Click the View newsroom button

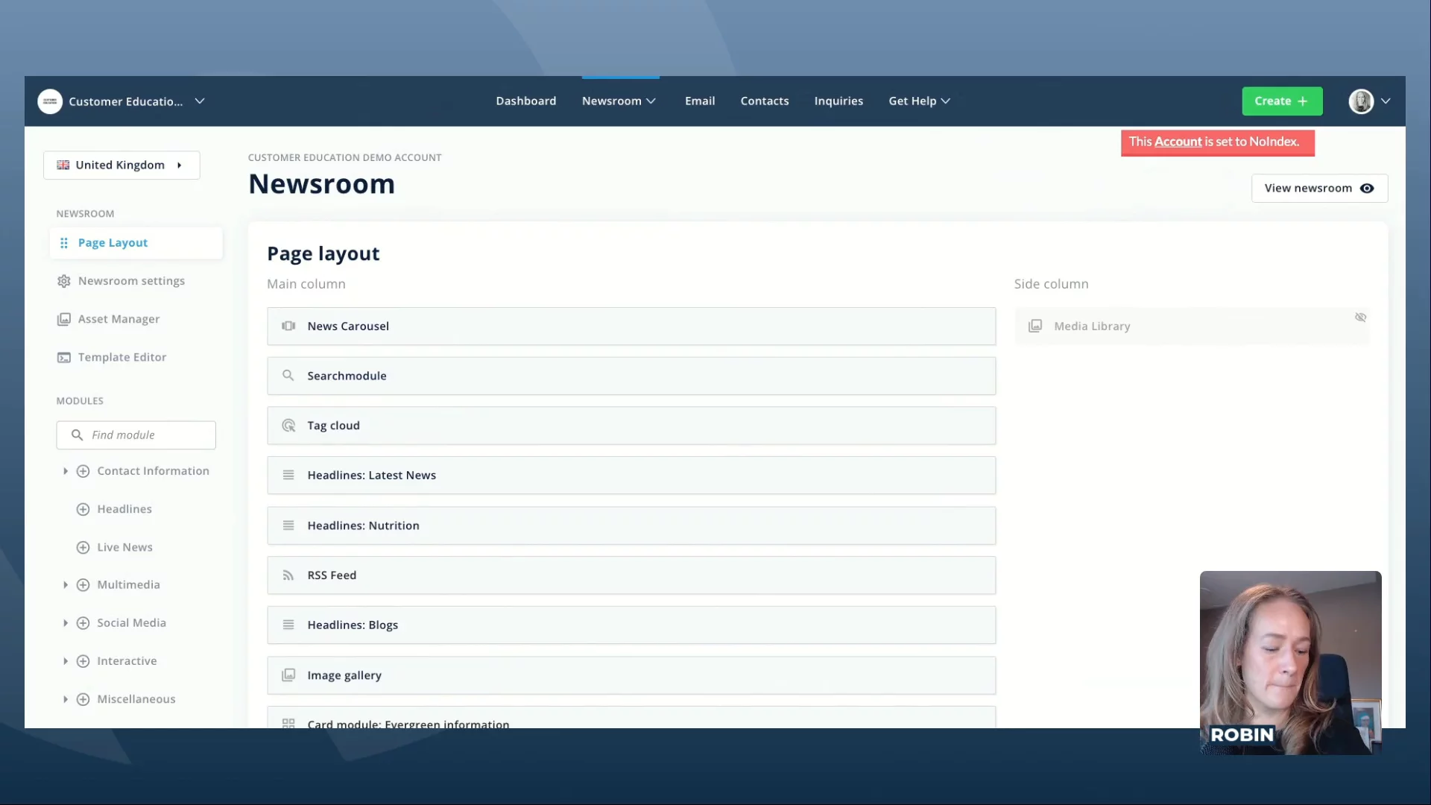pyautogui.click(x=1318, y=188)
